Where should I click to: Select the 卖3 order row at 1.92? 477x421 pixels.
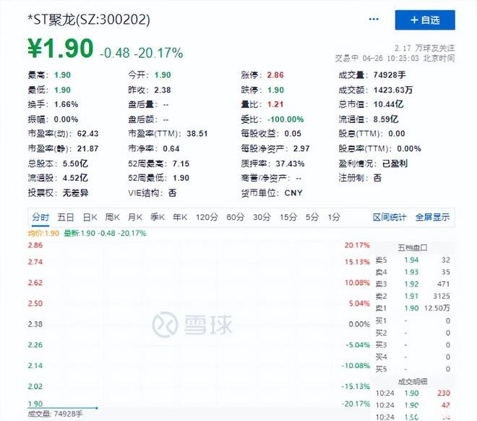[x=413, y=284]
